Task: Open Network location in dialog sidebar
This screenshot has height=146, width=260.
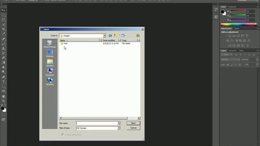Action: point(50,82)
